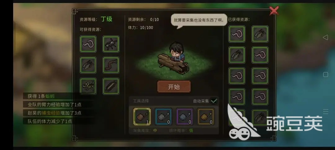Start gathering with the 开始 button
Viewport: 335px width, 150px height.
[174, 87]
